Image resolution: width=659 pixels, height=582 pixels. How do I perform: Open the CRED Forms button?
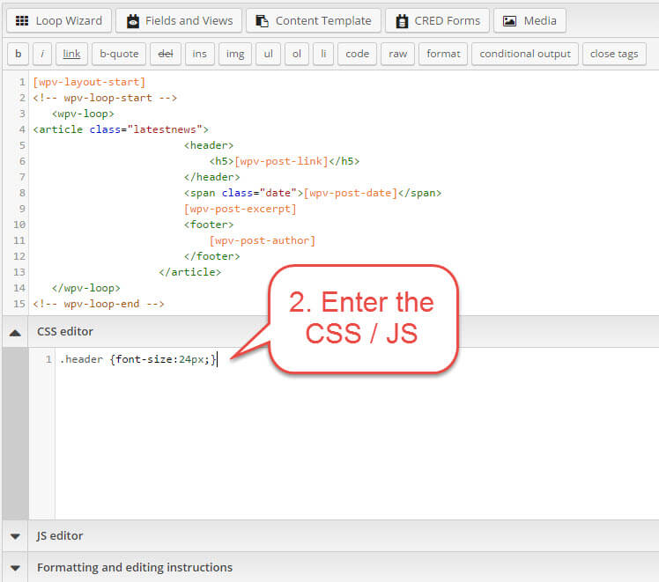[x=438, y=20]
